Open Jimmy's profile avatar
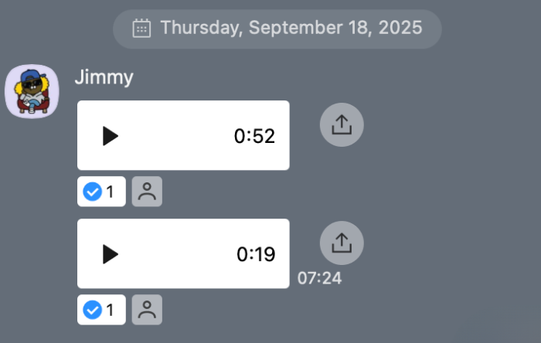The width and height of the screenshot is (541, 343). click(32, 91)
